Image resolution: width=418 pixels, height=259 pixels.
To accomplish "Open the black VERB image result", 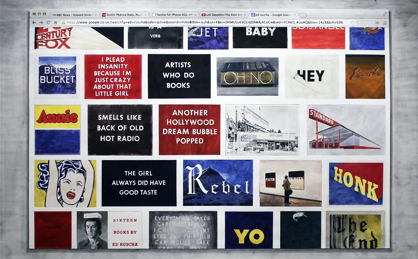I will click(155, 38).
